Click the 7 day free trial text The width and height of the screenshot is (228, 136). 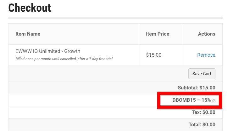pyautogui.click(x=101, y=59)
